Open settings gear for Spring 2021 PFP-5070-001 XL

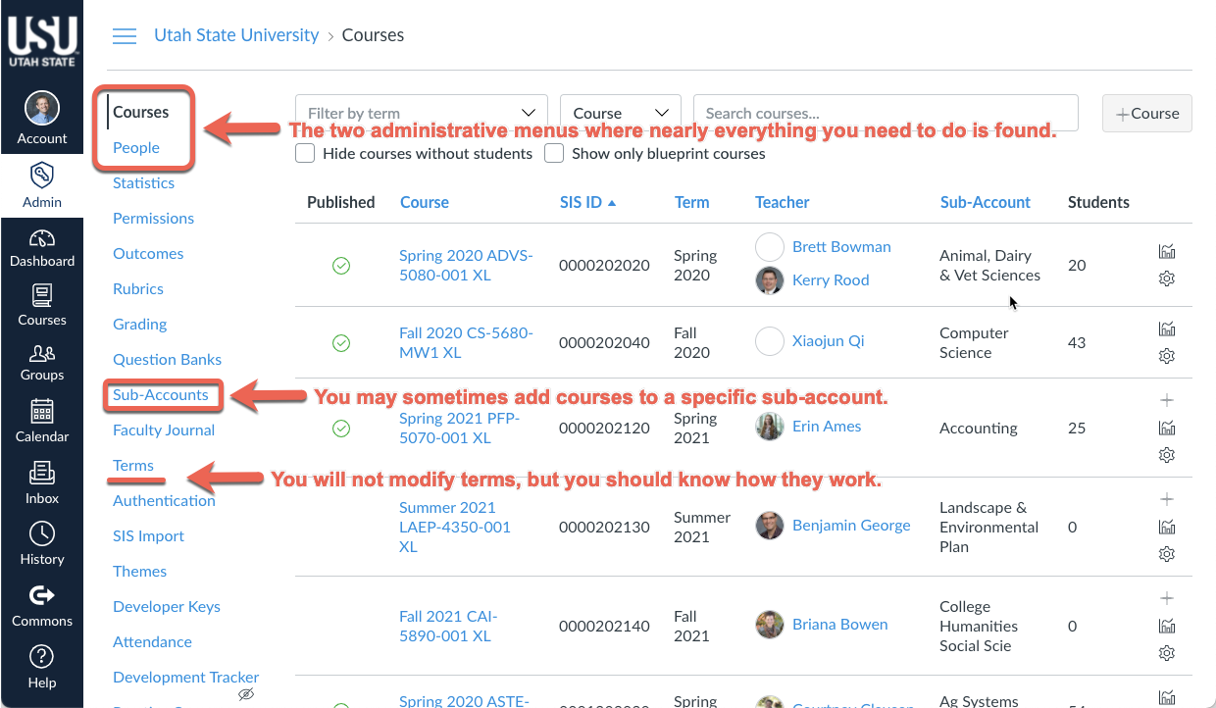(x=1167, y=455)
